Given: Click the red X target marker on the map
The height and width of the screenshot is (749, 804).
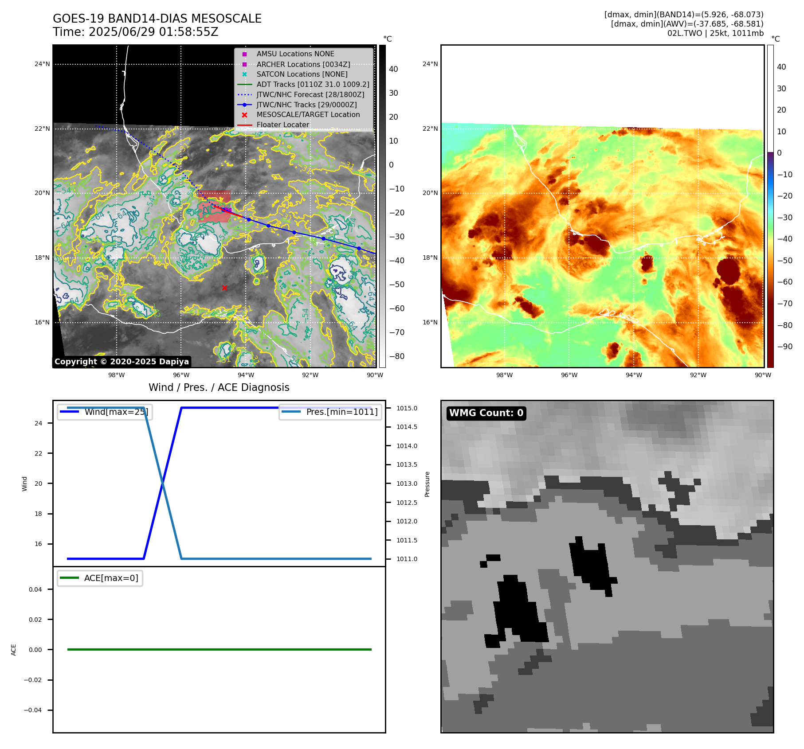Looking at the screenshot, I should click(224, 288).
